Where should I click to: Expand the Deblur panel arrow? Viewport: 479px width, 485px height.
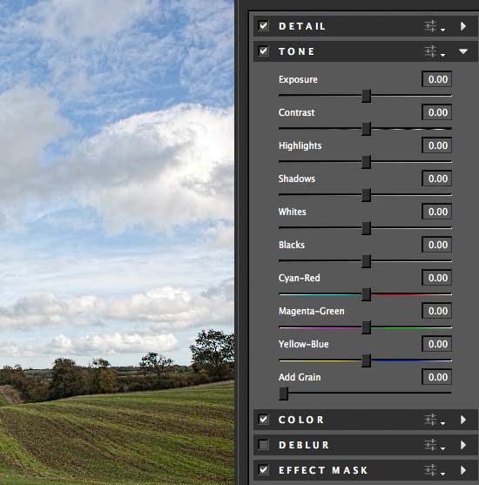point(463,445)
